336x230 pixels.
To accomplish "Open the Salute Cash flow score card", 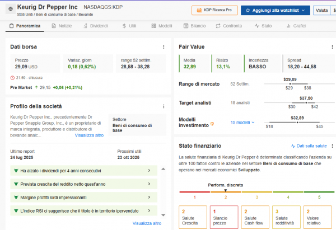I will click(x=255, y=217).
